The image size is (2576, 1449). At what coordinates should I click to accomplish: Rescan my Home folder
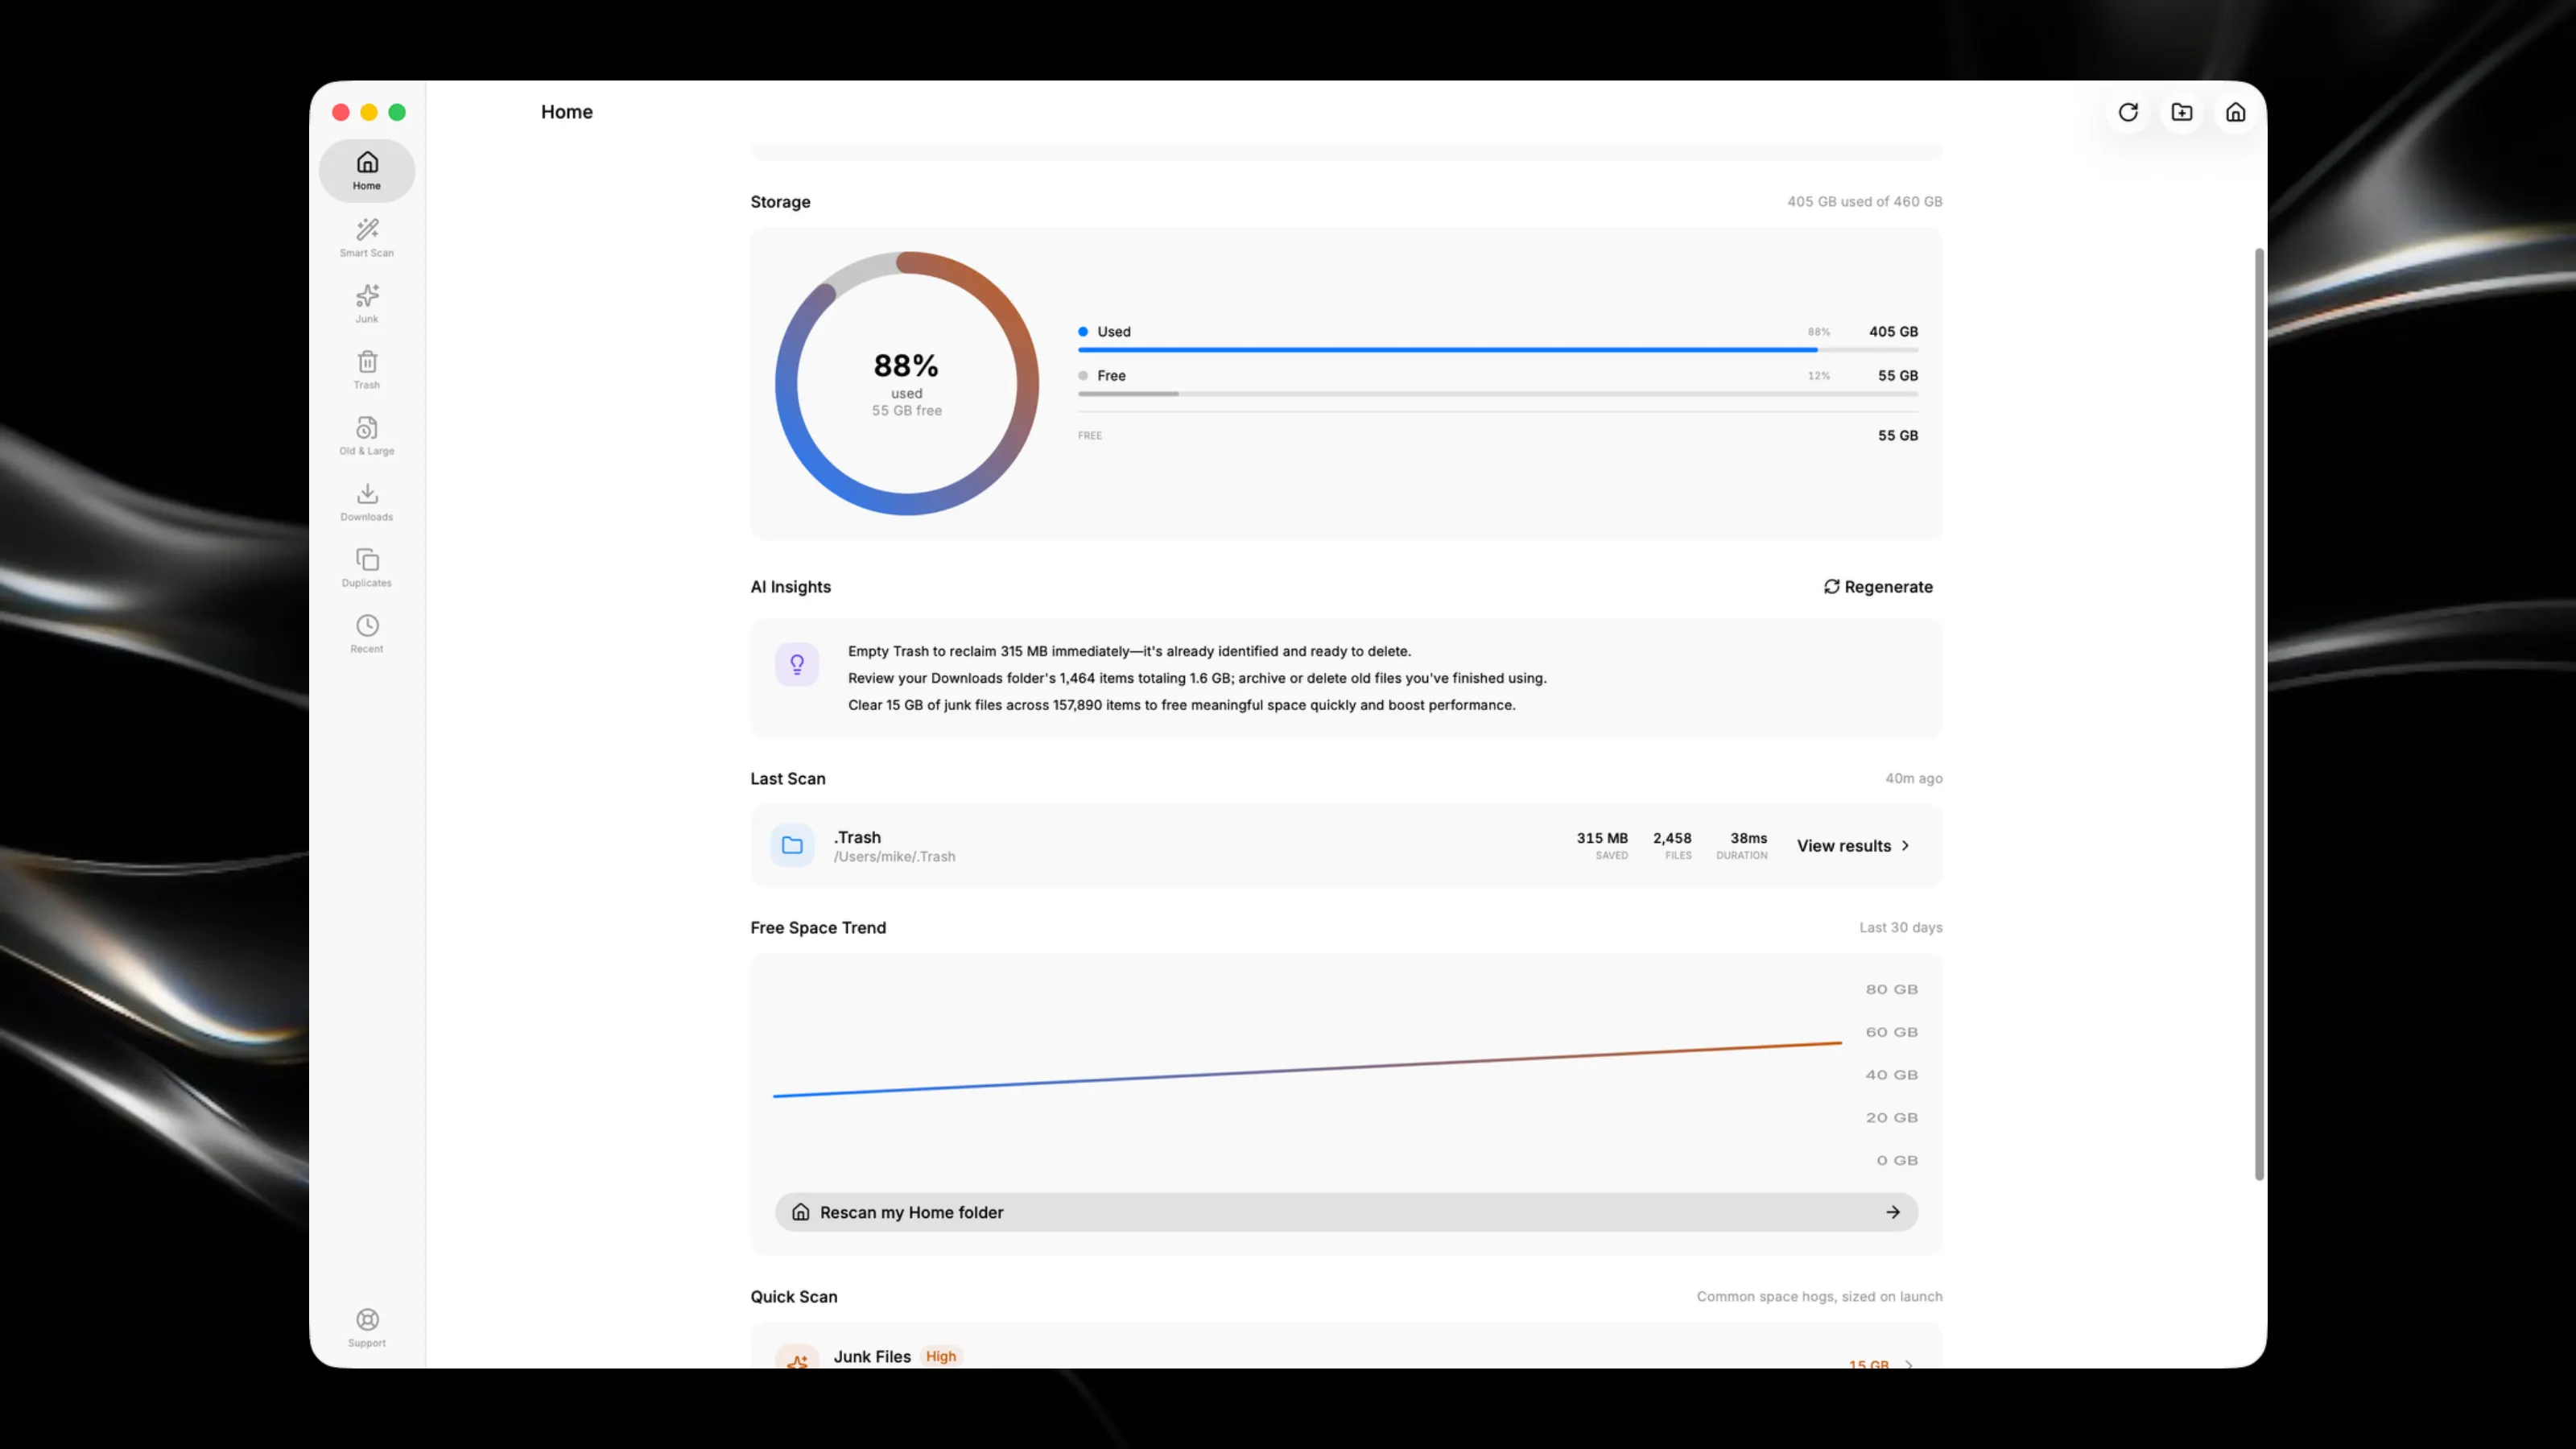tap(1346, 1212)
